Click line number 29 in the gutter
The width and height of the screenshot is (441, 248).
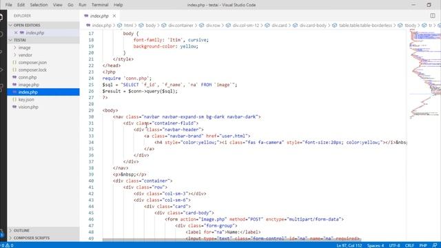[x=91, y=110]
